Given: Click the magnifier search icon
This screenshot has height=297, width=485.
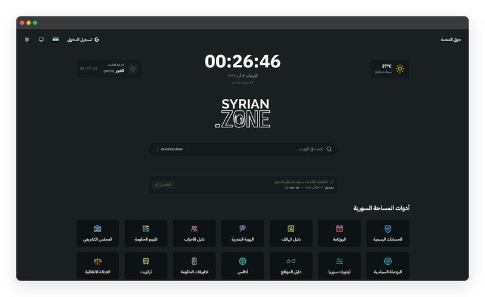Looking at the screenshot, I should [x=329, y=149].
